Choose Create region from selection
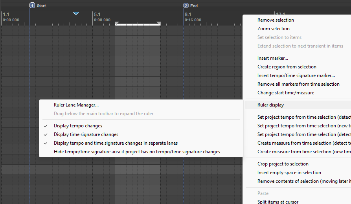351x204 pixels. click(x=287, y=67)
